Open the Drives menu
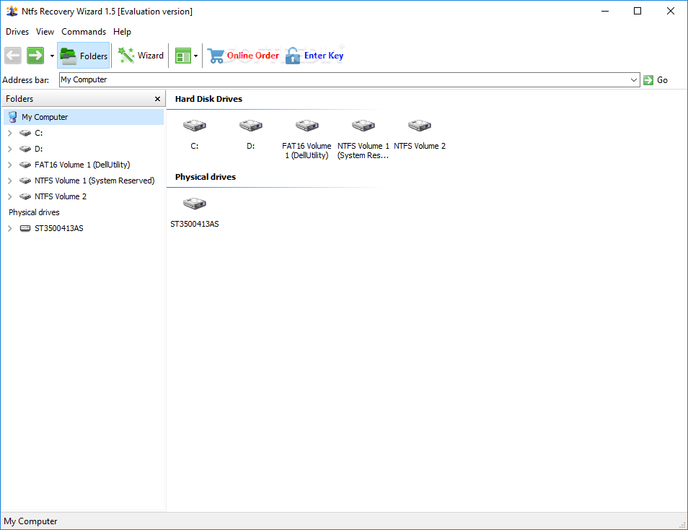 pyautogui.click(x=17, y=32)
